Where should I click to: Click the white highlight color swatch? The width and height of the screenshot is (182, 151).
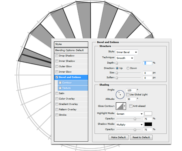[148, 114]
